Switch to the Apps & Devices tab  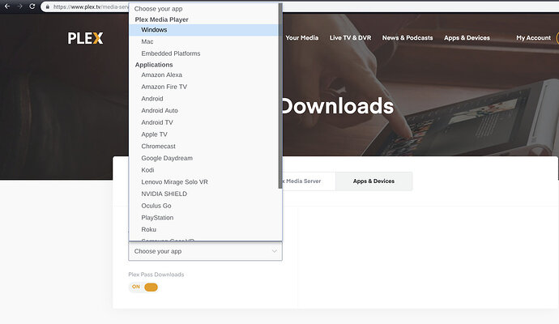point(373,181)
